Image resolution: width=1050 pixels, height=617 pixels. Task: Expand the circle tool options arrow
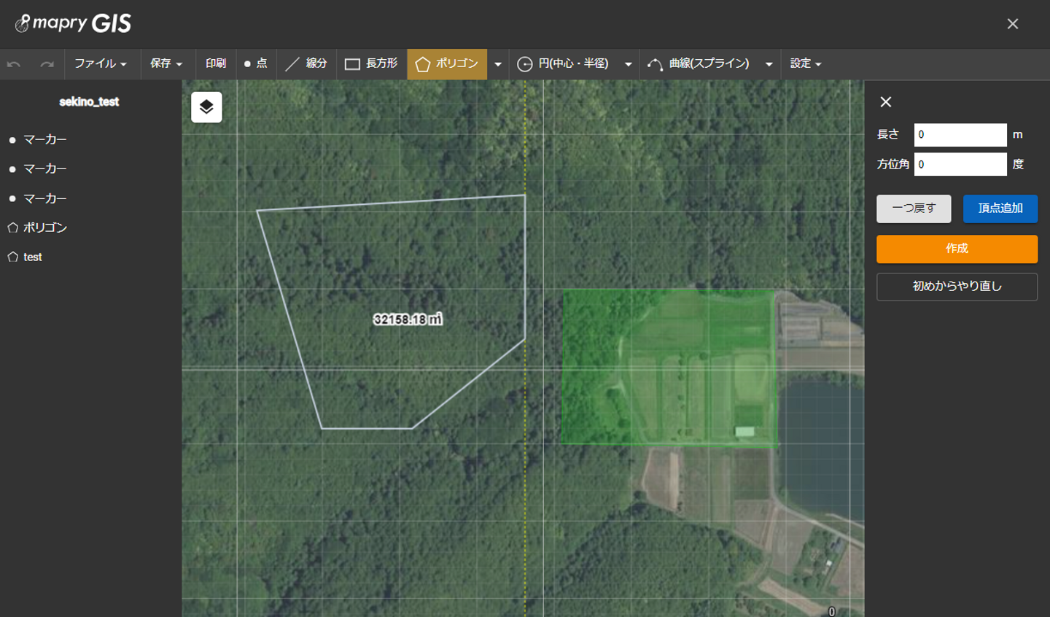628,64
